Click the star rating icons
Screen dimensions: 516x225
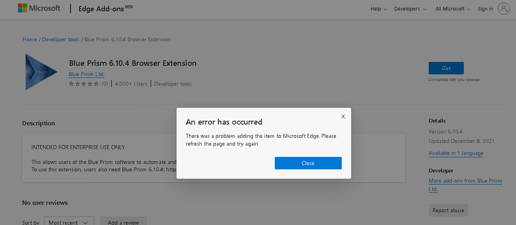(x=84, y=84)
